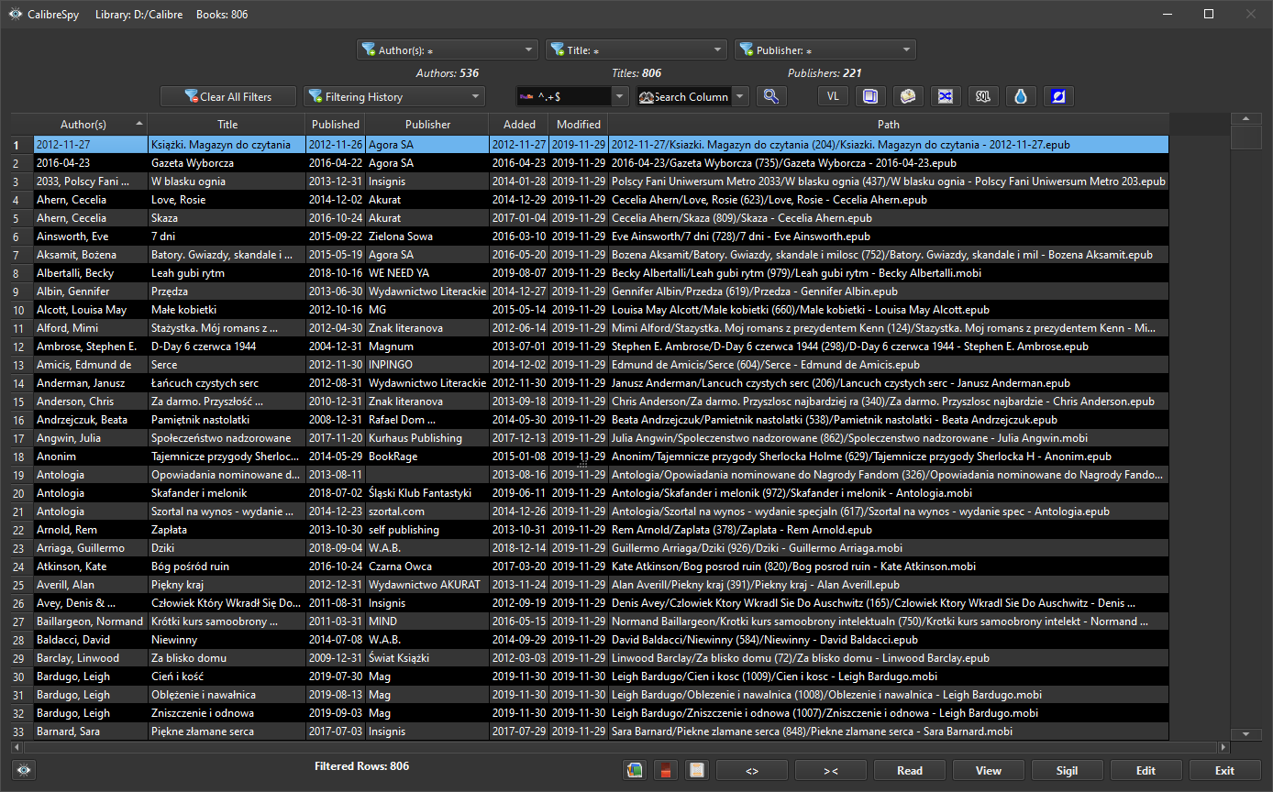Sort by the Published column header
Viewport: 1273px width, 792px height.
(336, 124)
